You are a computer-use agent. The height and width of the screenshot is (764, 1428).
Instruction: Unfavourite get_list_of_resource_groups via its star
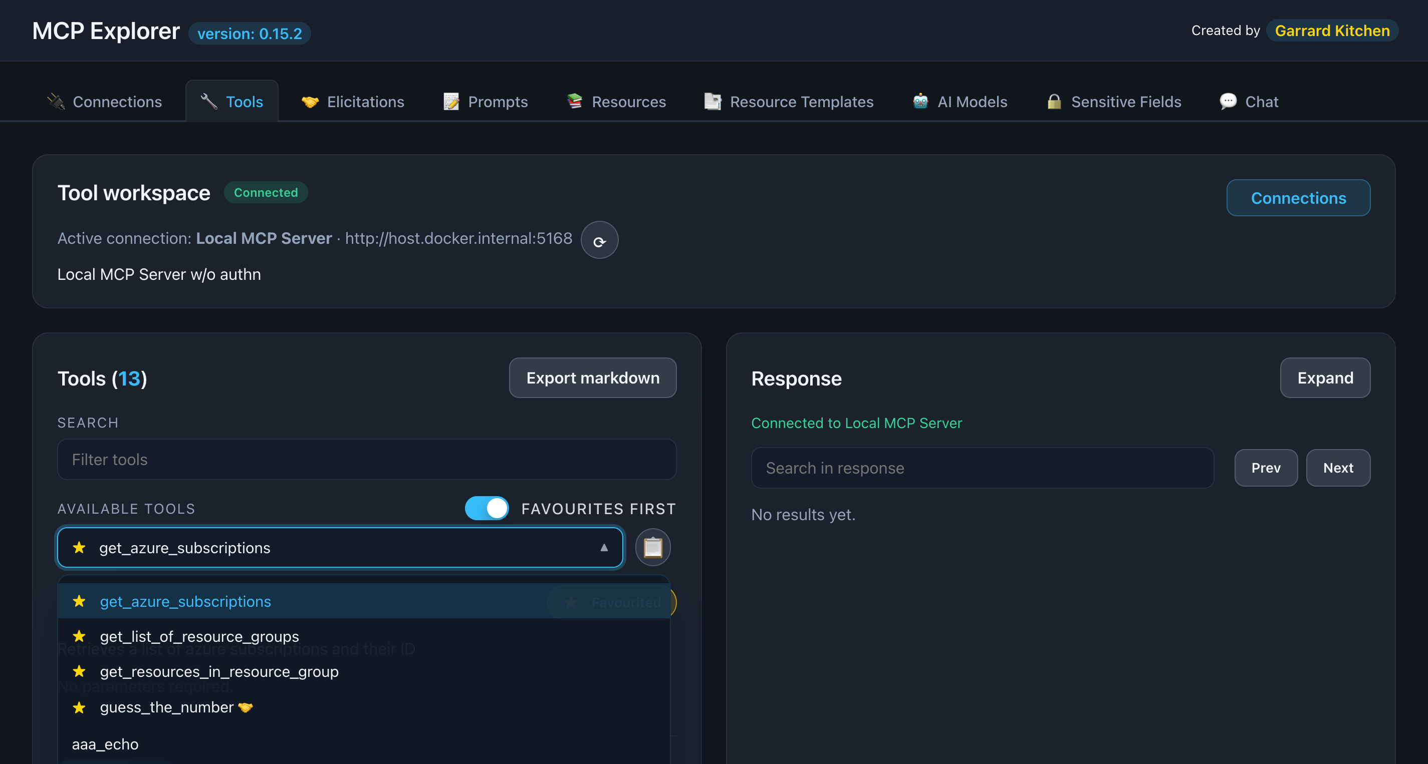[x=79, y=636]
